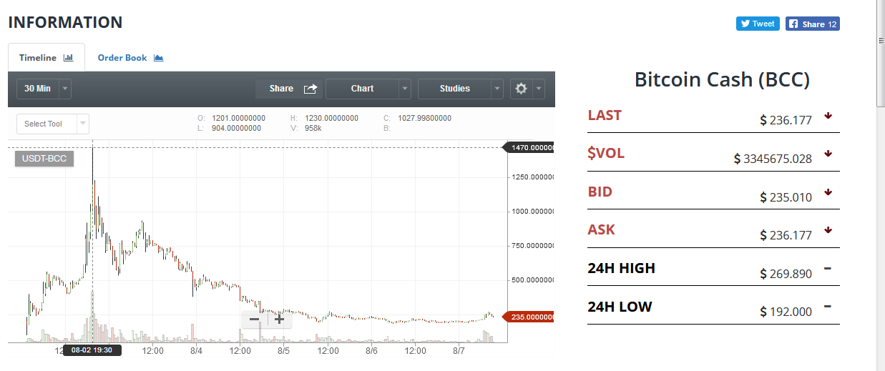Click the Close value 1027.99800000
The width and height of the screenshot is (885, 371).
pos(425,118)
